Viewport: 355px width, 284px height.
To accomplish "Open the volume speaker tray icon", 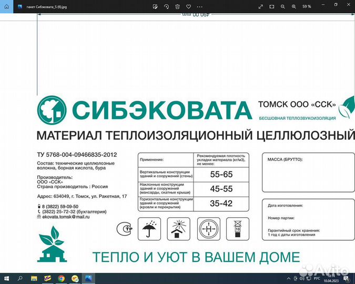I will click(x=302, y=279).
